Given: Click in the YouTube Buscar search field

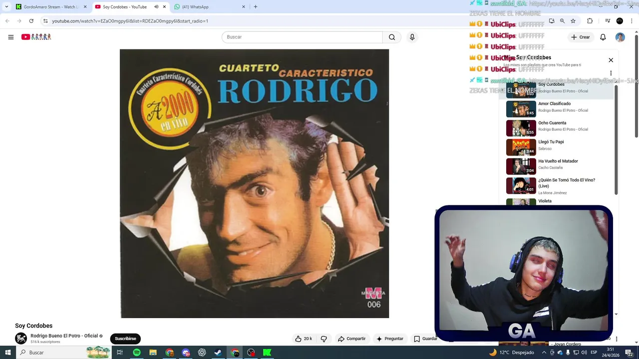Looking at the screenshot, I should click(302, 37).
